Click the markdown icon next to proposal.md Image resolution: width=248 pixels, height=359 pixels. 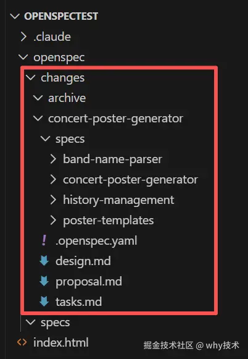click(44, 281)
